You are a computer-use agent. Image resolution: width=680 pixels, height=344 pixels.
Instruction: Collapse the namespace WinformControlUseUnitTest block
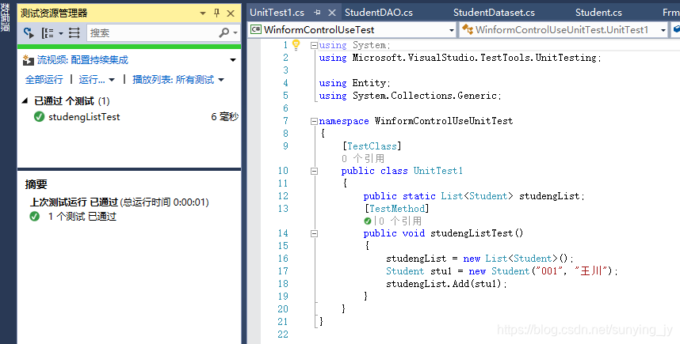(x=314, y=122)
